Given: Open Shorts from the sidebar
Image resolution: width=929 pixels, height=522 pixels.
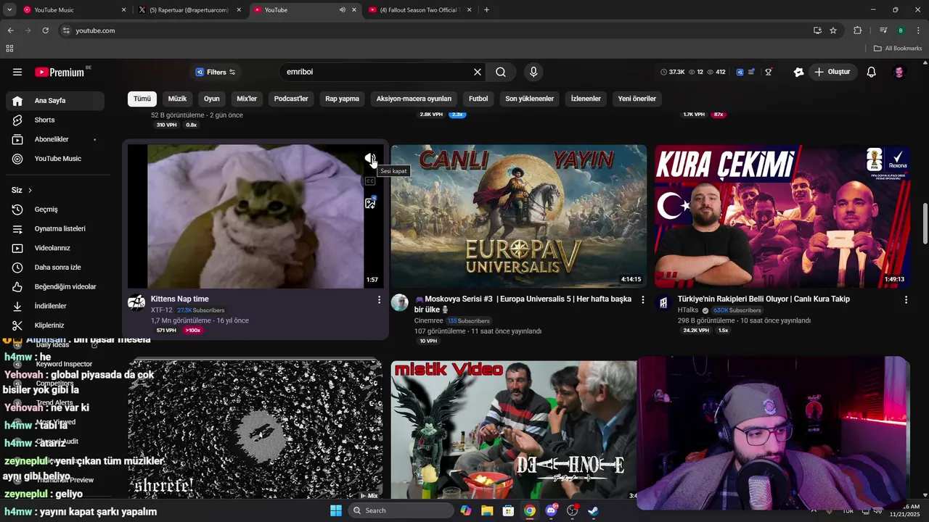Looking at the screenshot, I should 55,120.
